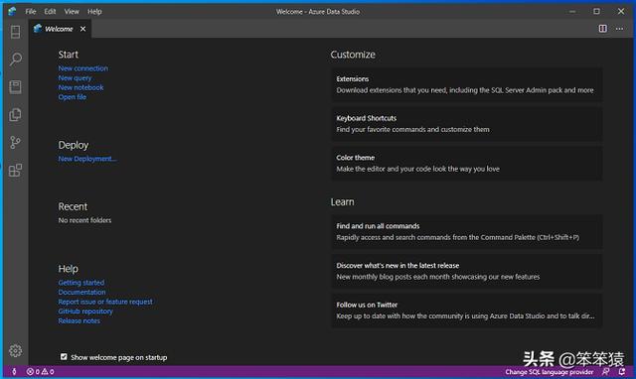Select the Welcome tab

(x=59, y=29)
